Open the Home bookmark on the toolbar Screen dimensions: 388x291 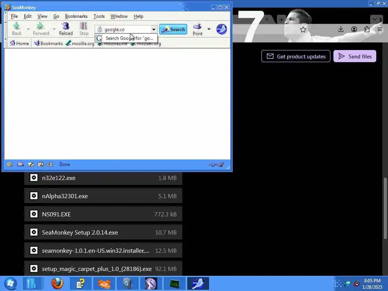19,43
